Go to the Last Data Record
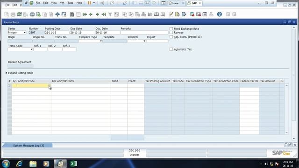Image resolution: width=299 pixels, height=168 pixels. pyautogui.click(x=104, y=14)
